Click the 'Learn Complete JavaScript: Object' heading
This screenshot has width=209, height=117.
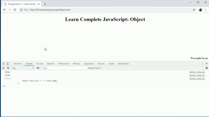[105, 19]
